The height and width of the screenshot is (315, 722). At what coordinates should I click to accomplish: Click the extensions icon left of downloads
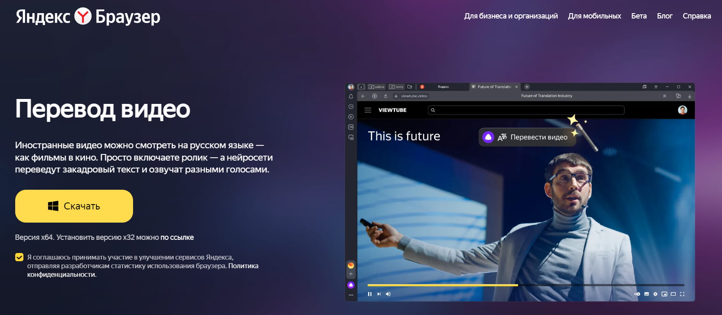coord(678,96)
